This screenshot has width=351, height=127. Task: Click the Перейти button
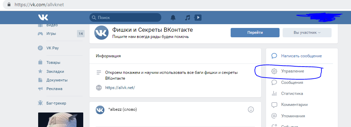(x=255, y=32)
